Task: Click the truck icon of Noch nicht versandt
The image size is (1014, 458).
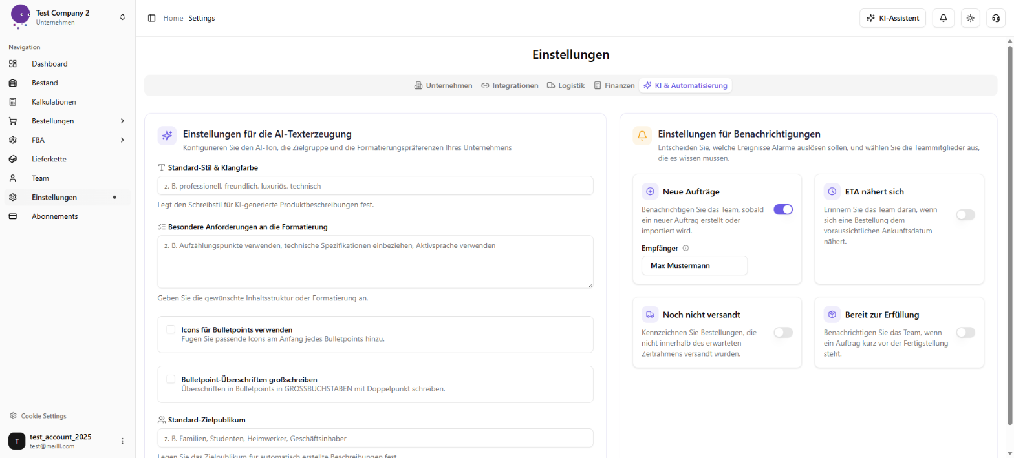Action: [x=650, y=315]
